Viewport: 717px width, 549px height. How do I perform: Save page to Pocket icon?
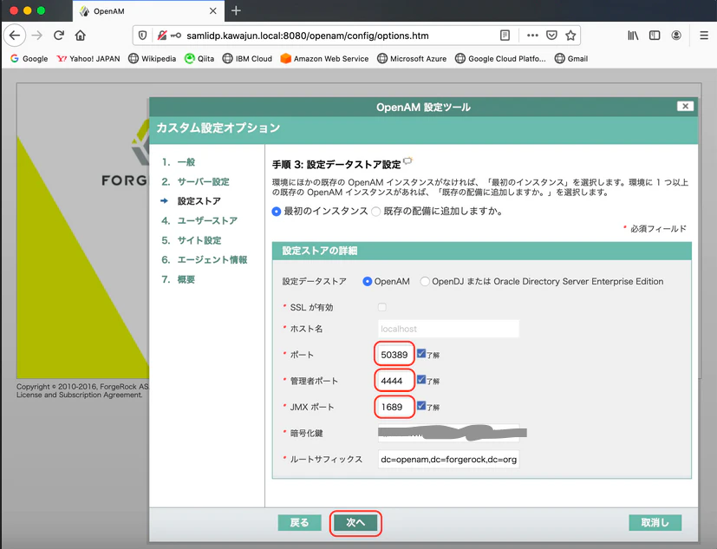tap(552, 36)
